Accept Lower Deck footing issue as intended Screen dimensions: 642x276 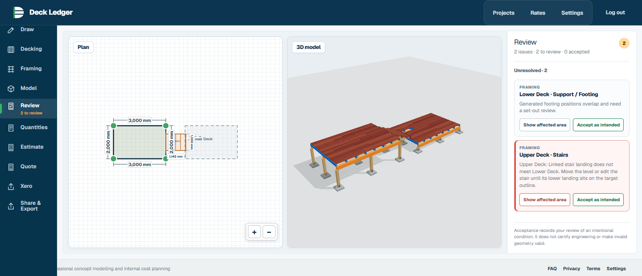(598, 125)
